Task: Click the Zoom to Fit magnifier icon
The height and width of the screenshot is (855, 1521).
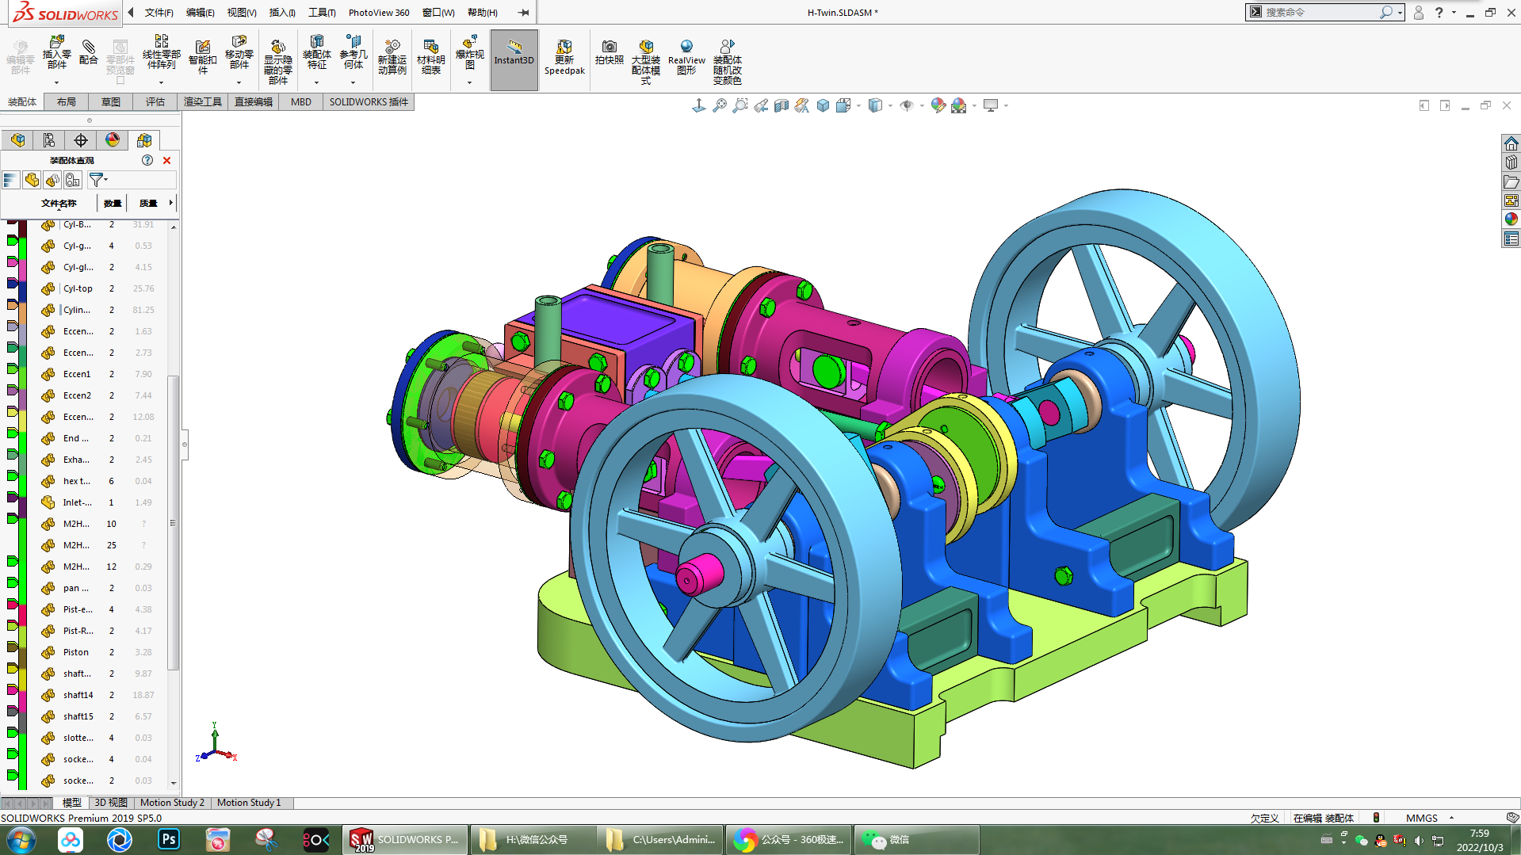Action: tap(720, 105)
